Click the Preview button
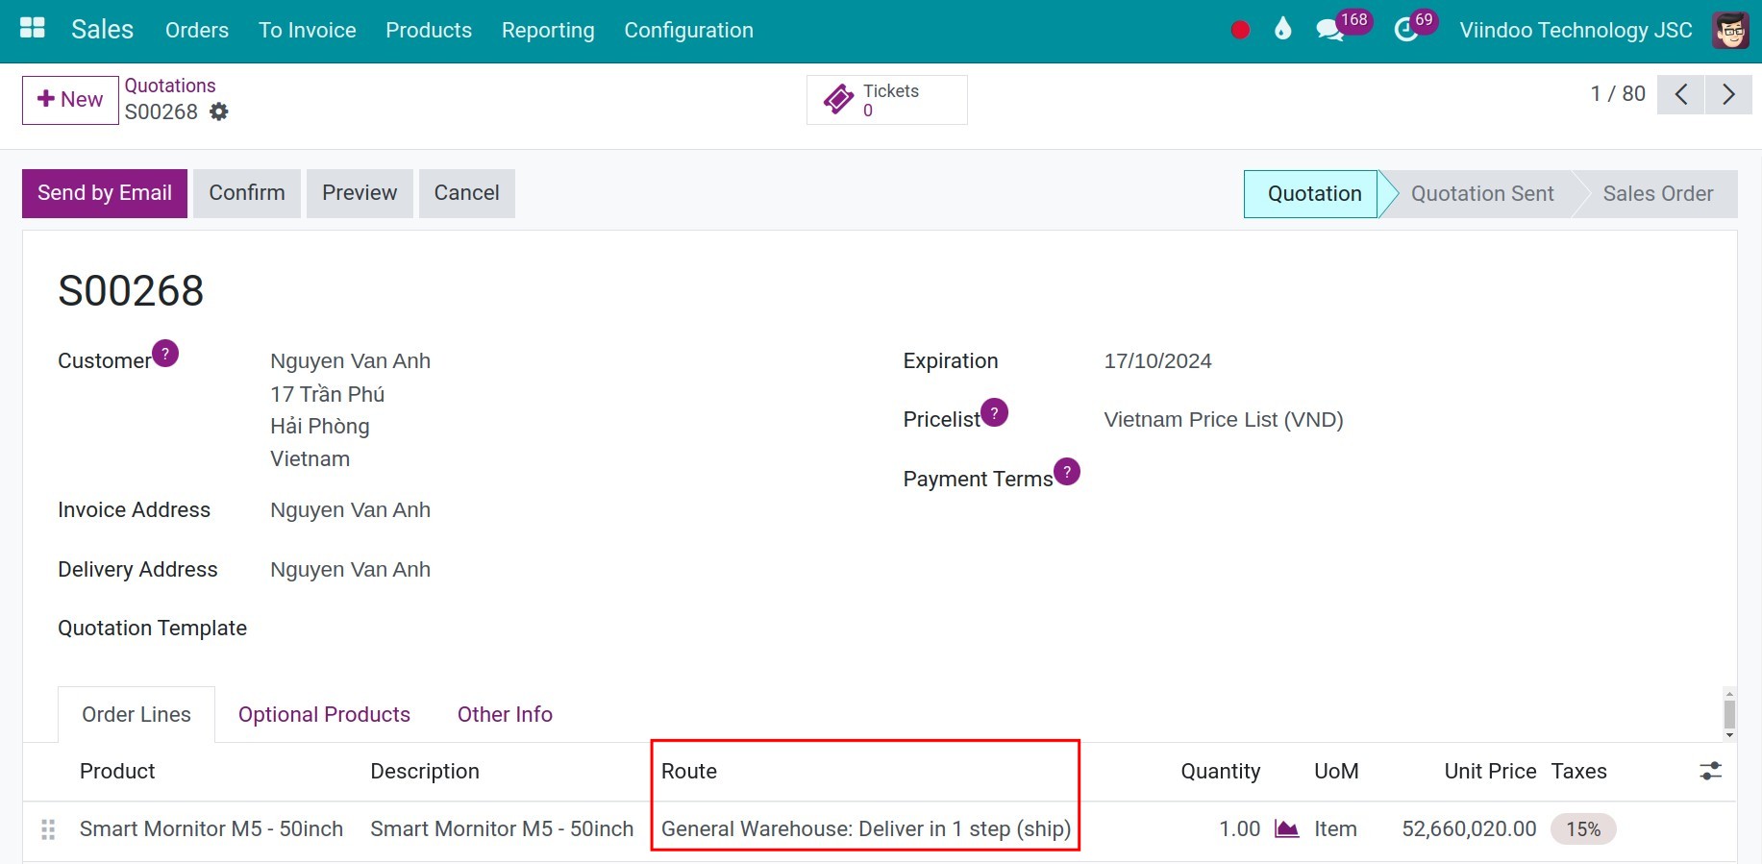1762x864 pixels. (x=360, y=193)
